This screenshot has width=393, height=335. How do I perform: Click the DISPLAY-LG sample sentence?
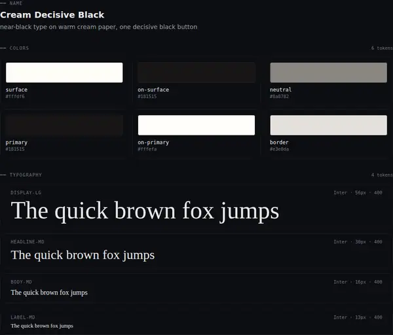pos(145,211)
